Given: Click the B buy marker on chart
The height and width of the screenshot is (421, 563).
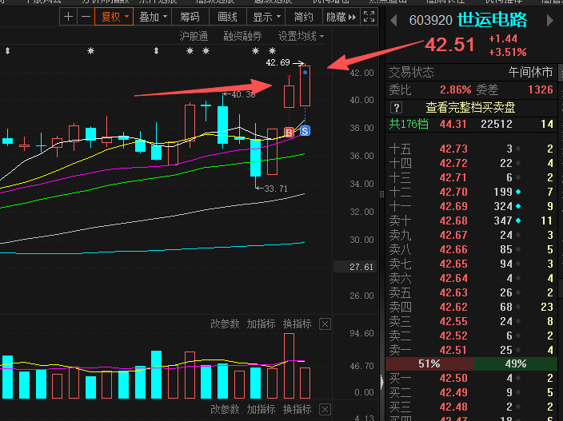Looking at the screenshot, I should (289, 133).
